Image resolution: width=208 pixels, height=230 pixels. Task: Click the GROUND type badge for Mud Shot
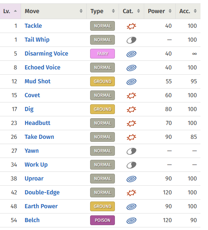pos(102,81)
